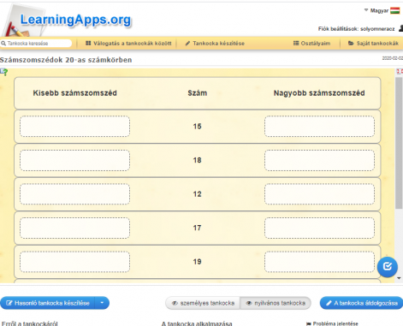The height and width of the screenshot is (326, 403).
Task: Open Válogatás a tankockák között
Action: tap(128, 44)
